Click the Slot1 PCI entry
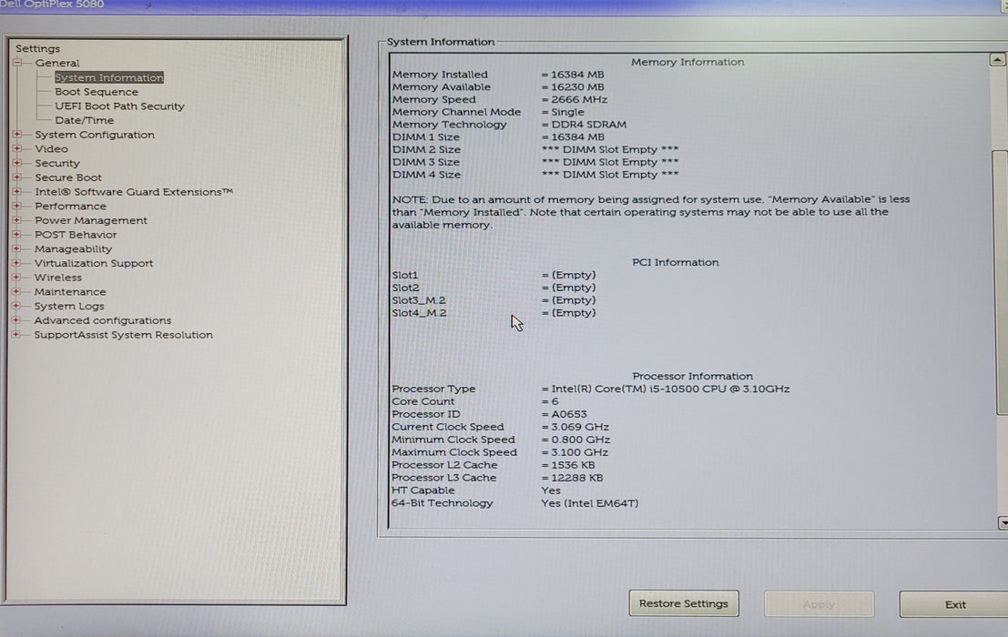Viewport: 1008px width, 637px height. (x=494, y=275)
